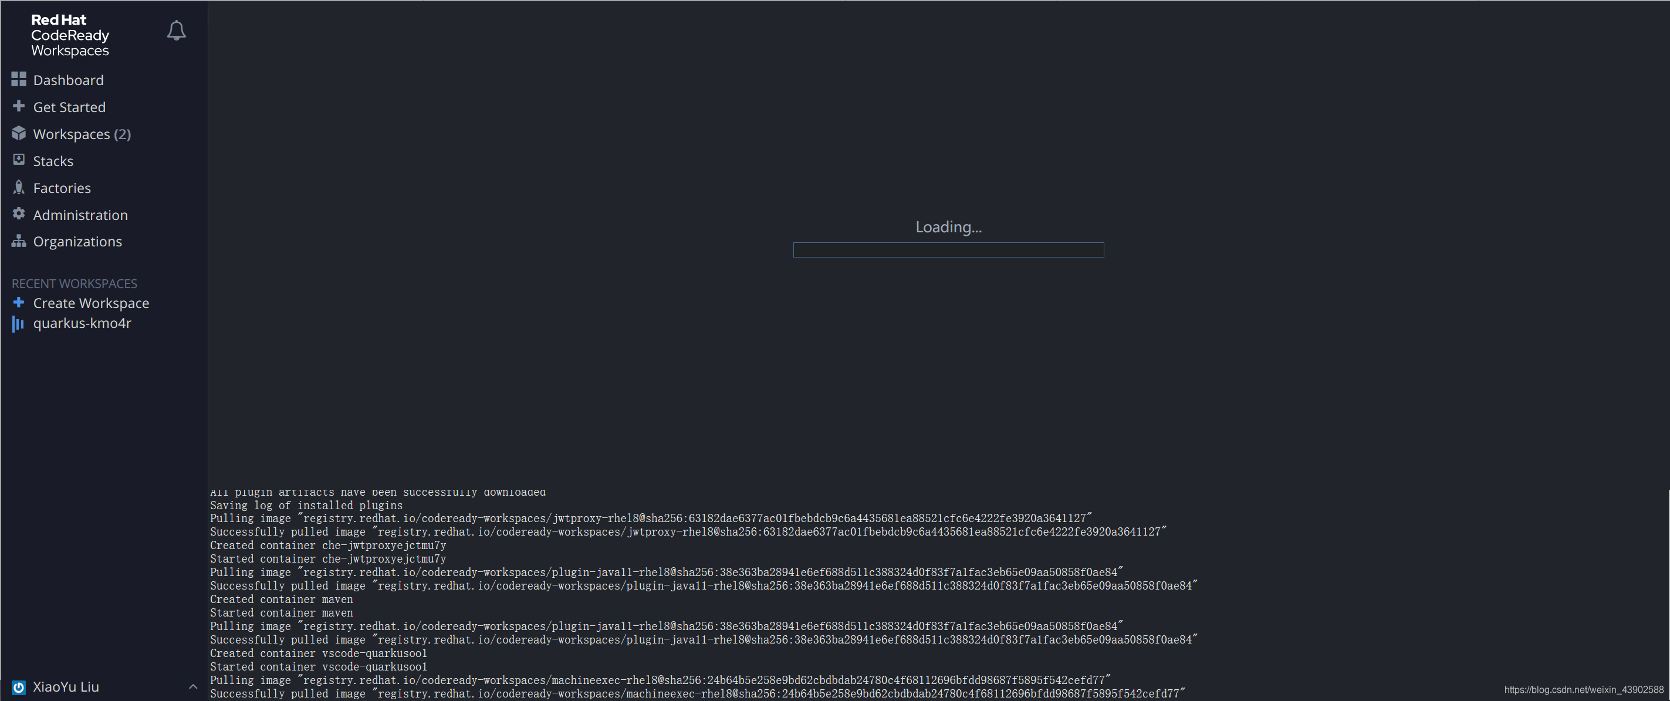Screen dimensions: 1670x701
Task: Click the Dashboard grid icon
Action: 19,79
